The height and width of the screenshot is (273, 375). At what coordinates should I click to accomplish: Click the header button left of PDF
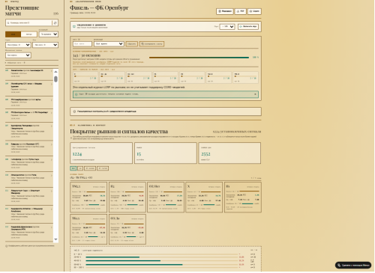pyautogui.click(x=225, y=11)
